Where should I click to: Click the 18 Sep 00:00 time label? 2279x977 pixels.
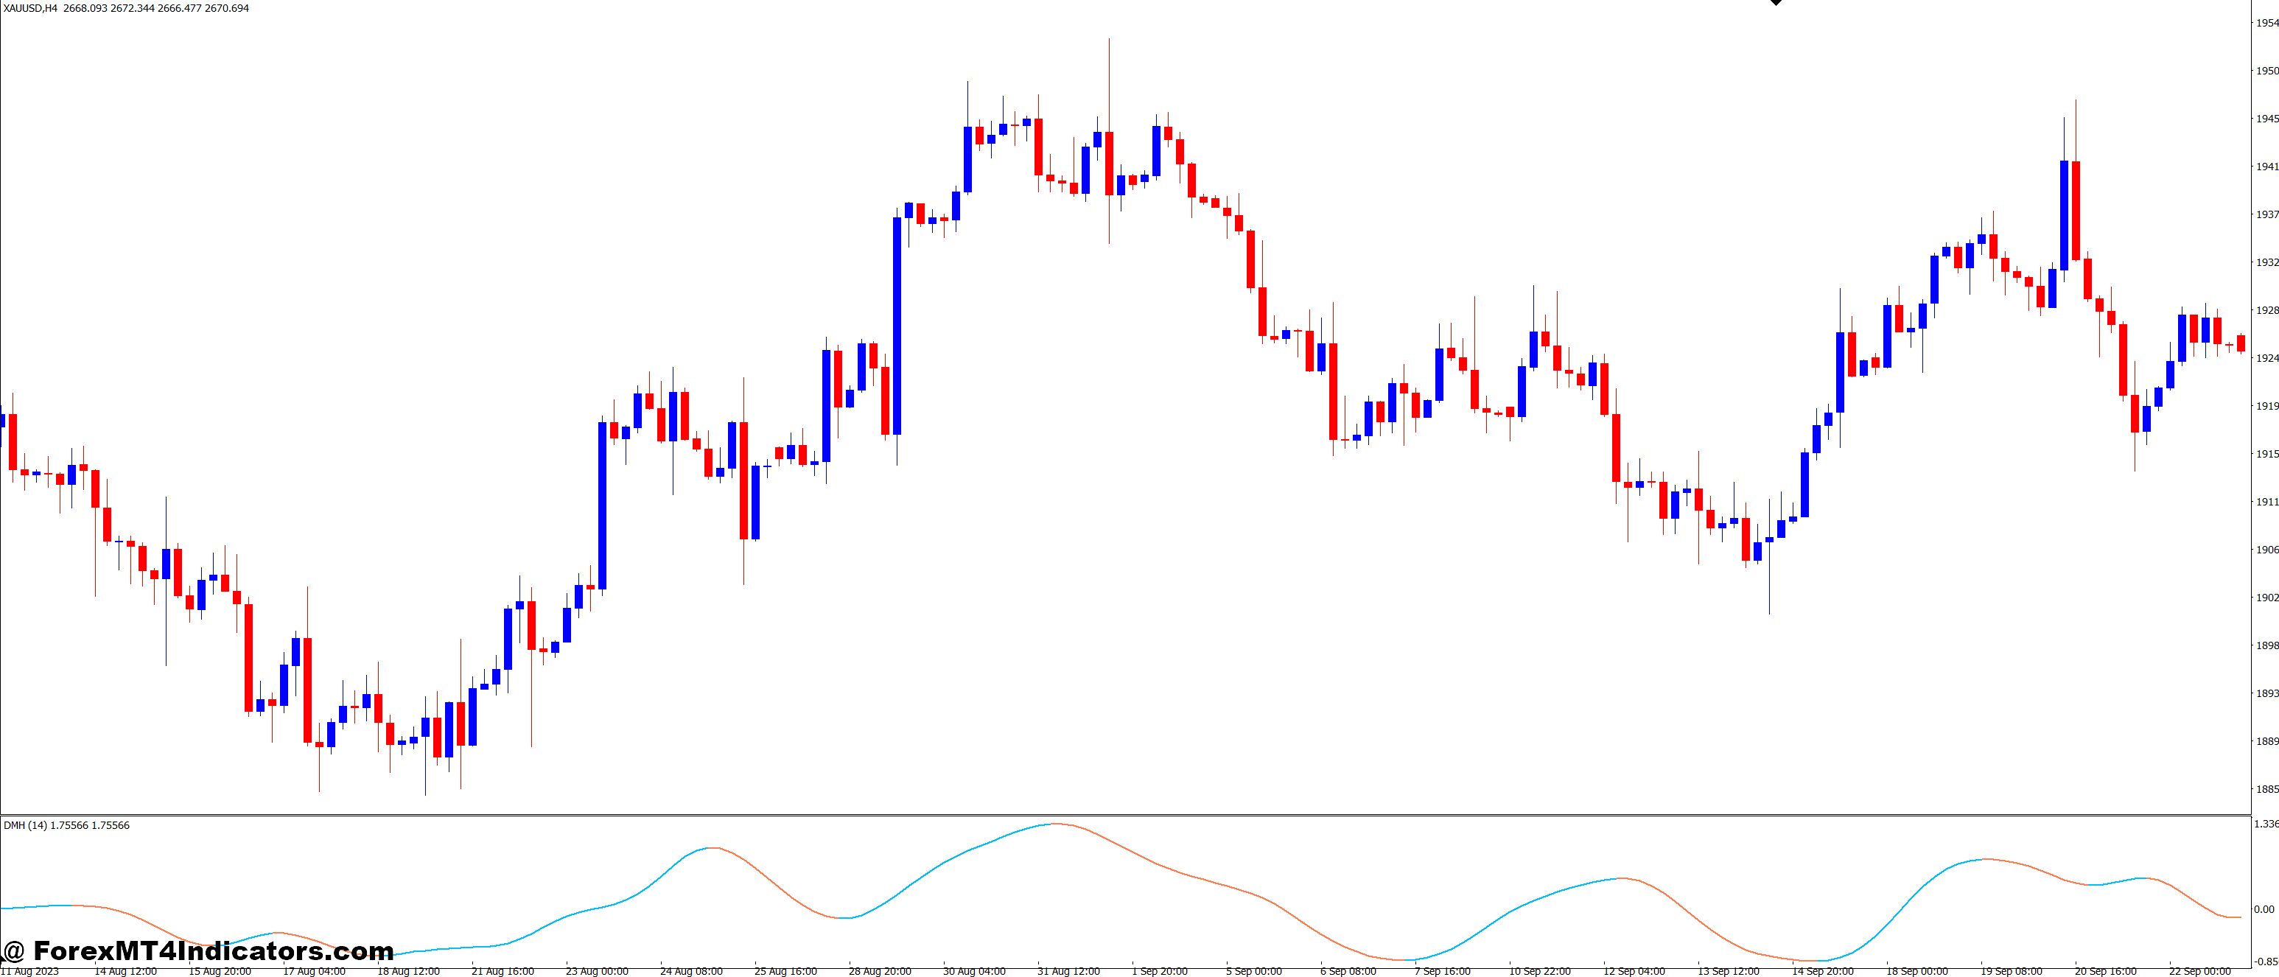[x=1916, y=971]
